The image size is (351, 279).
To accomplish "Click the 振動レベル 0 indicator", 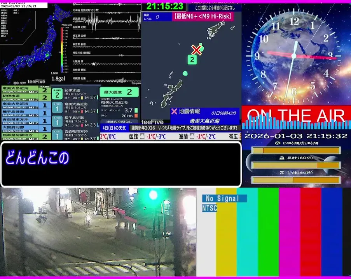I will click(157, 17).
